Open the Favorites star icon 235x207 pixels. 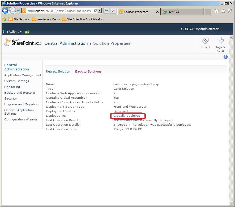pyautogui.click(x=223, y=11)
